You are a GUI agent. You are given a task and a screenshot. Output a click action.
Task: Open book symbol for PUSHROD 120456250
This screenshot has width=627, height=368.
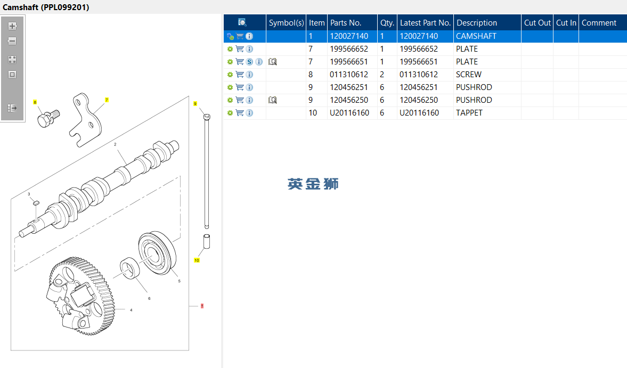coord(273,100)
